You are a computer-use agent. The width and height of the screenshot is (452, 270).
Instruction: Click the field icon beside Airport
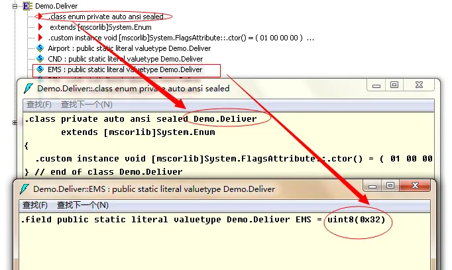click(40, 48)
